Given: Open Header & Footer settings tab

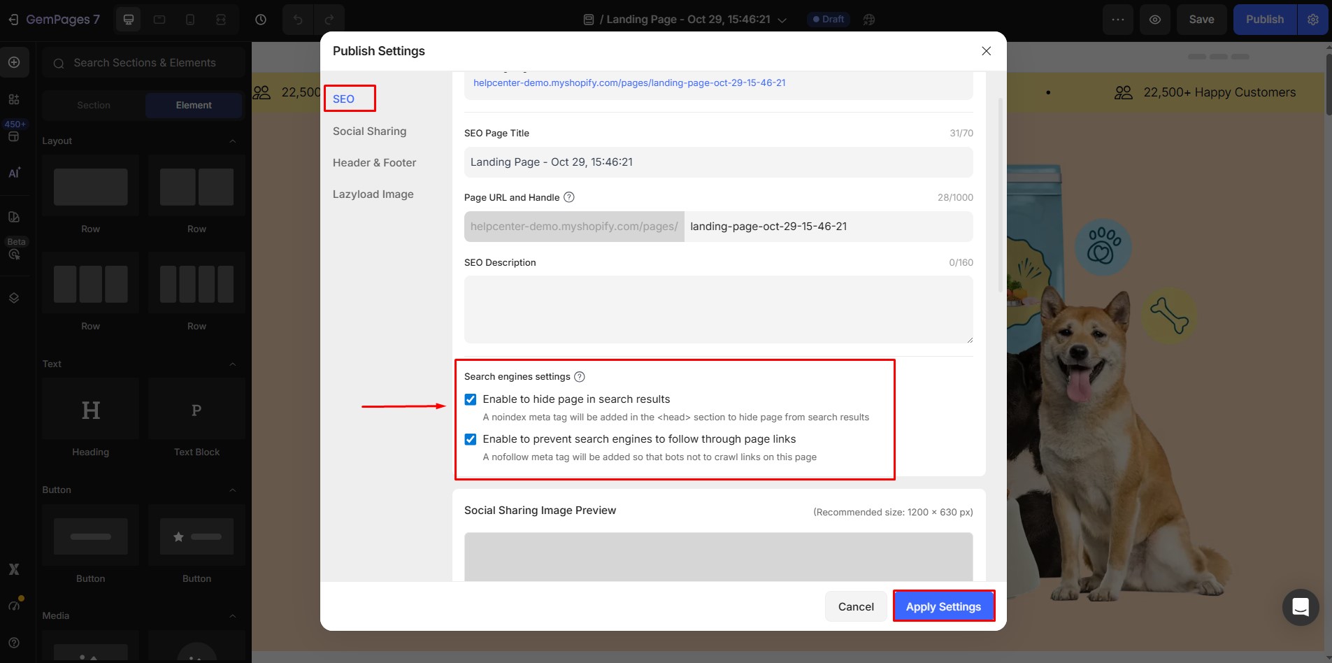Looking at the screenshot, I should coord(374,163).
